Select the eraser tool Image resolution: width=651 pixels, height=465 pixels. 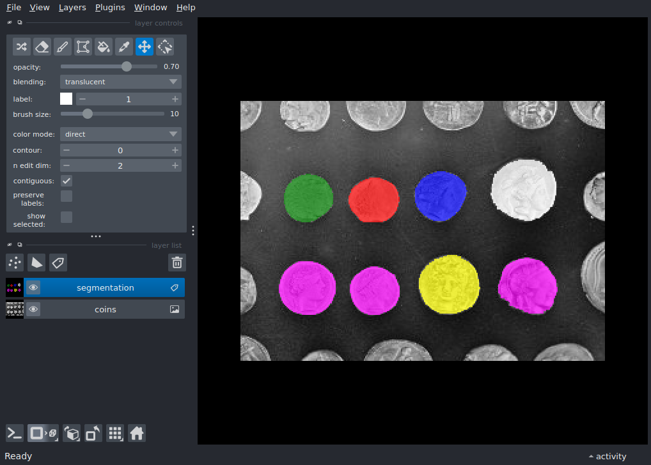click(42, 47)
